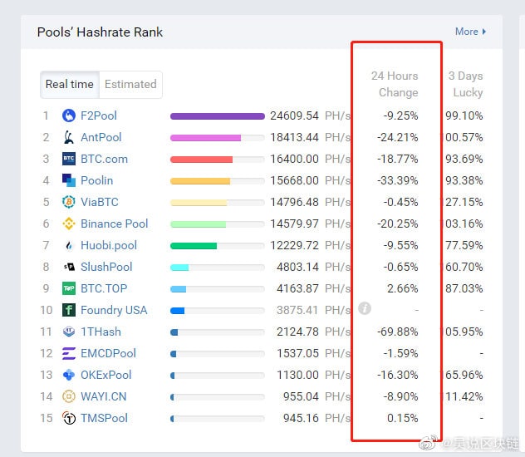Click the 24 Hours Change column header
Screen dimensions: 525x457
(395, 84)
